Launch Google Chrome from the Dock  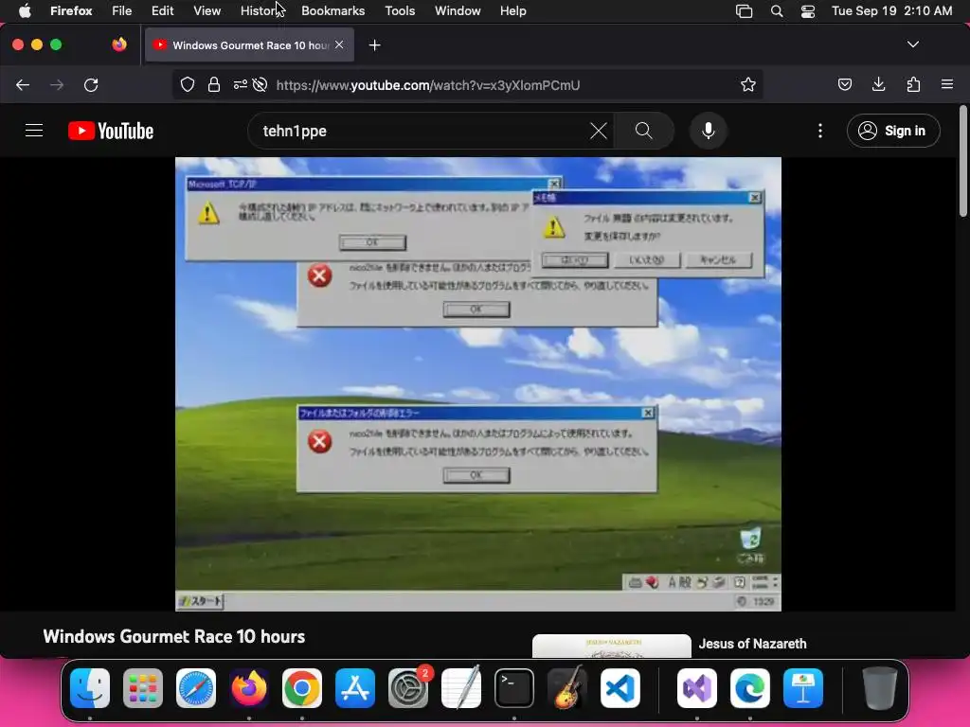pos(302,688)
